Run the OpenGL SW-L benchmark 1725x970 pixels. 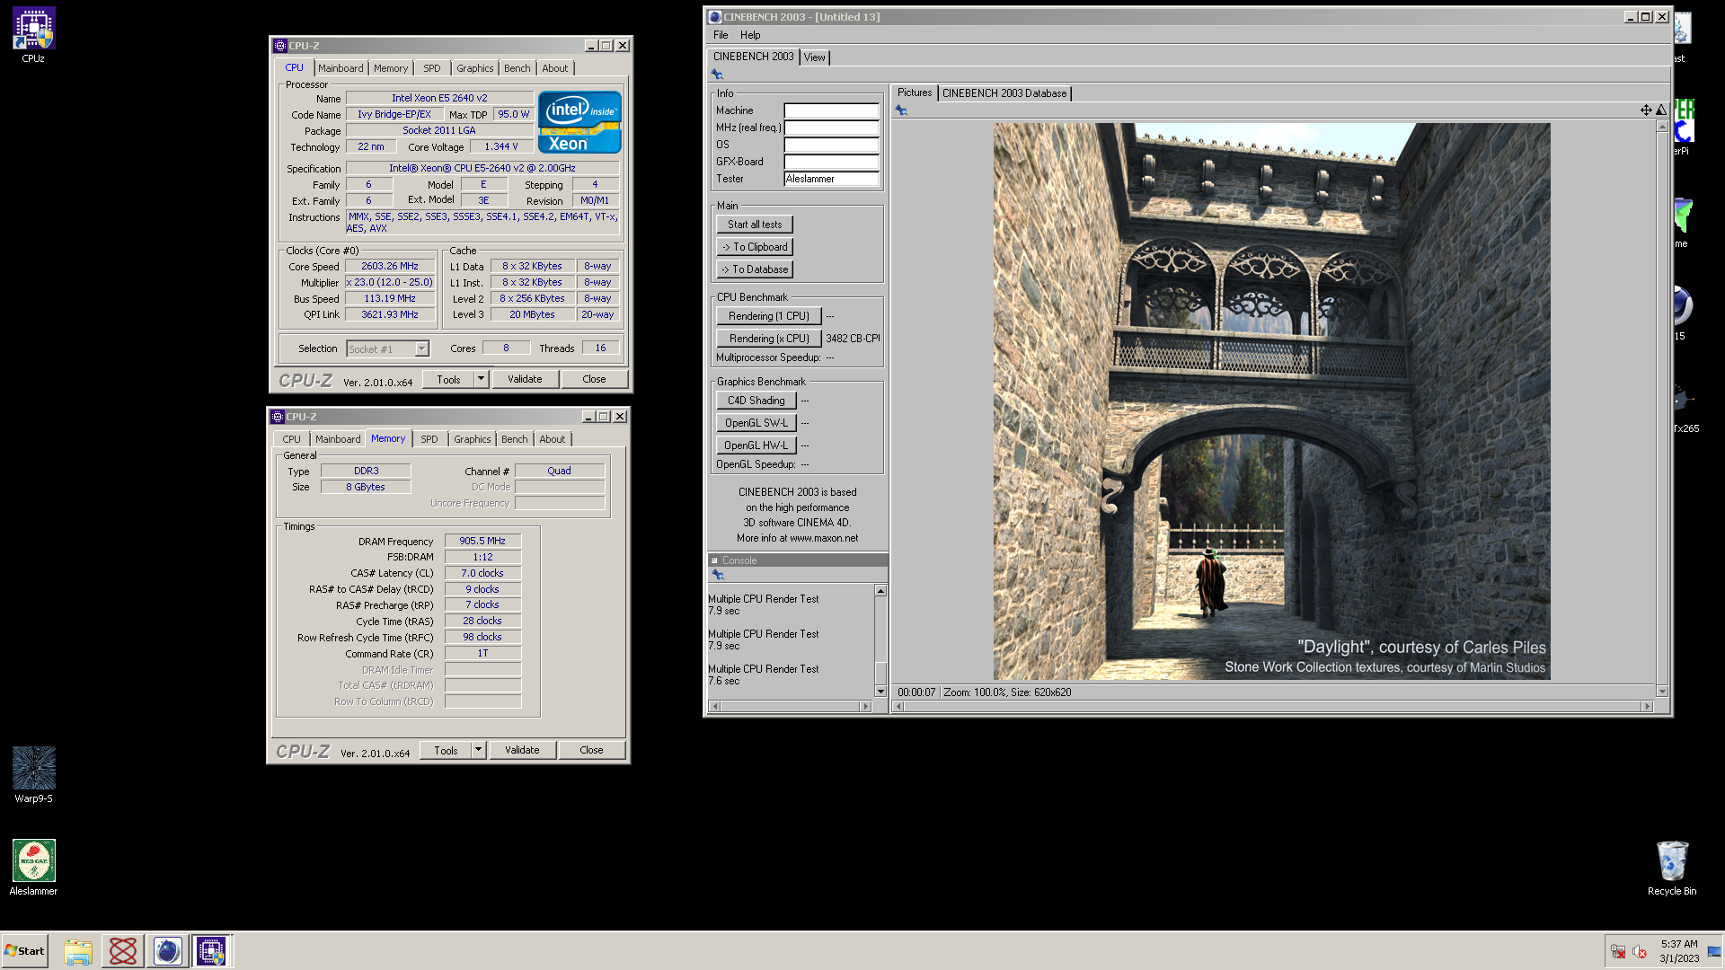tap(756, 423)
